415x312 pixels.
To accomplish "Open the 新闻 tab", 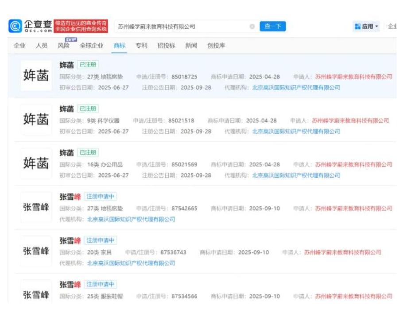I will [191, 46].
